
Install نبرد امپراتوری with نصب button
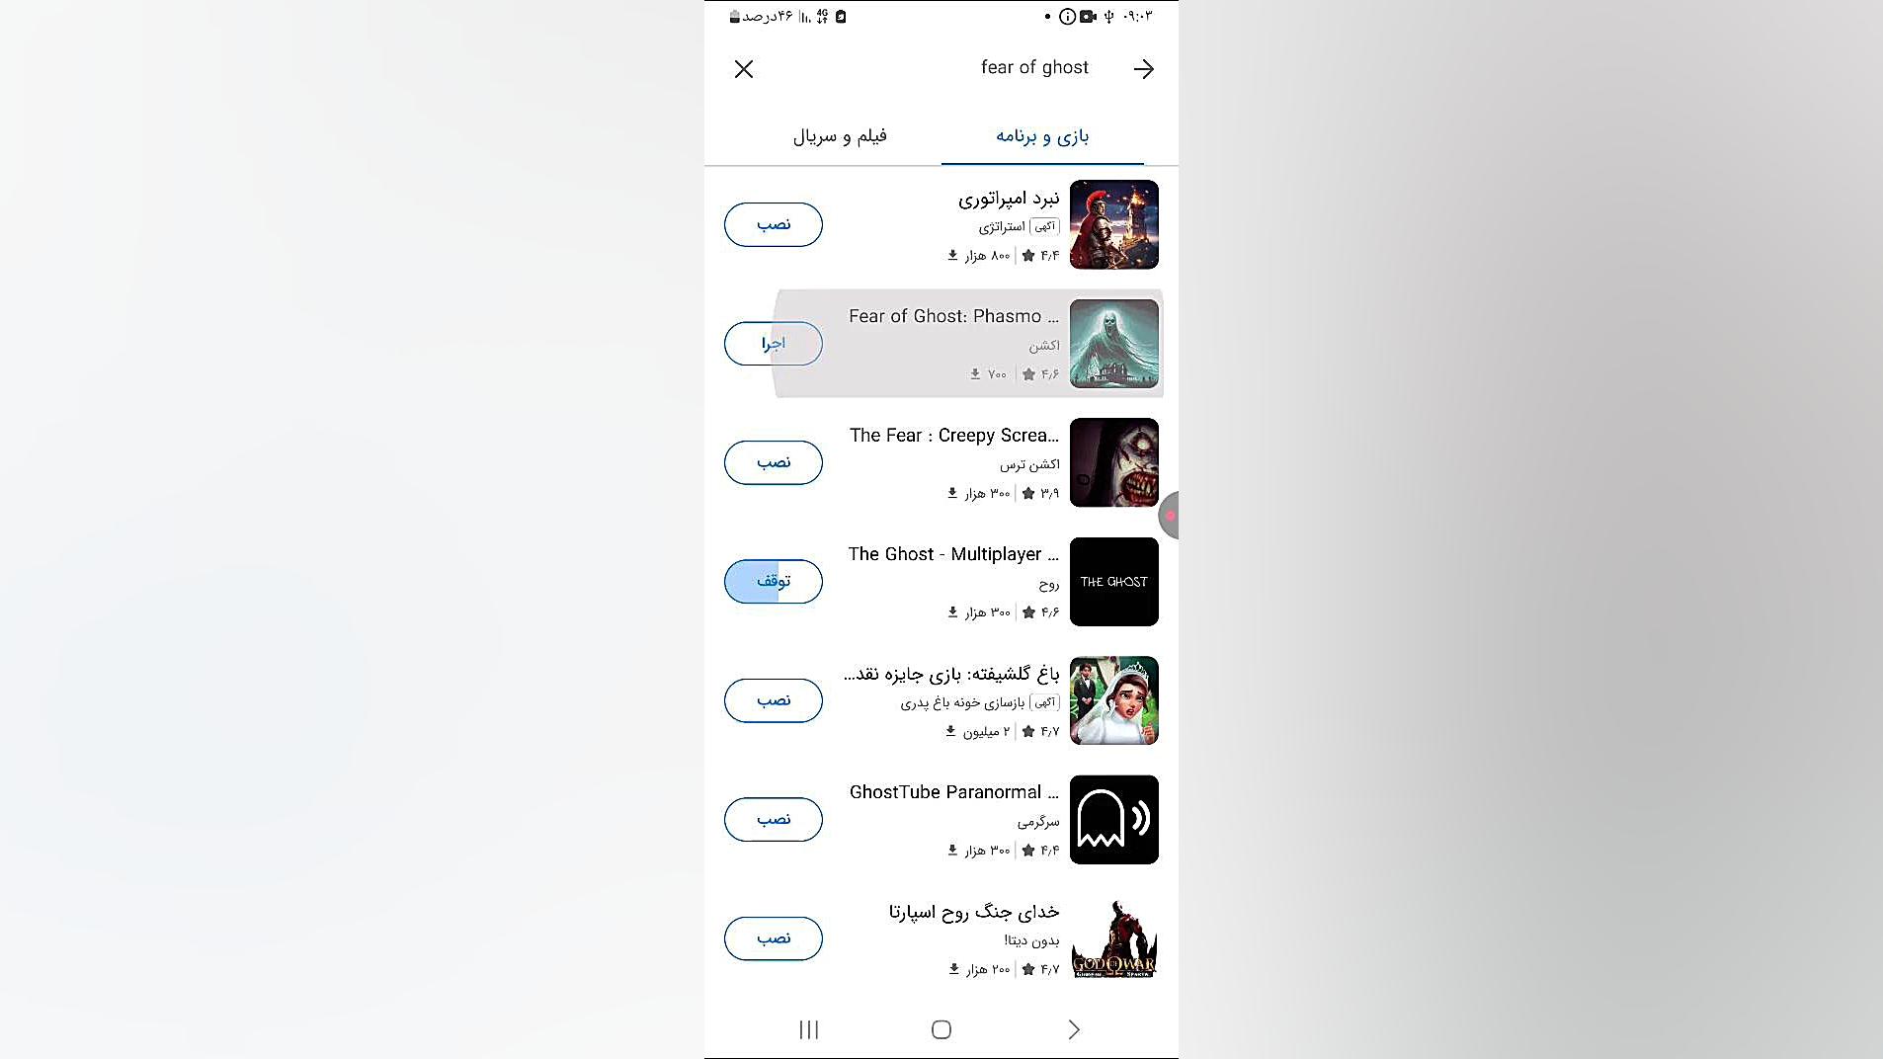774,224
